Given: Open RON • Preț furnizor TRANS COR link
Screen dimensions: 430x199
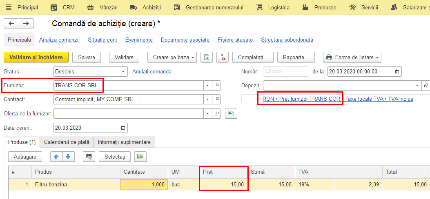Looking at the screenshot, I should (x=301, y=99).
